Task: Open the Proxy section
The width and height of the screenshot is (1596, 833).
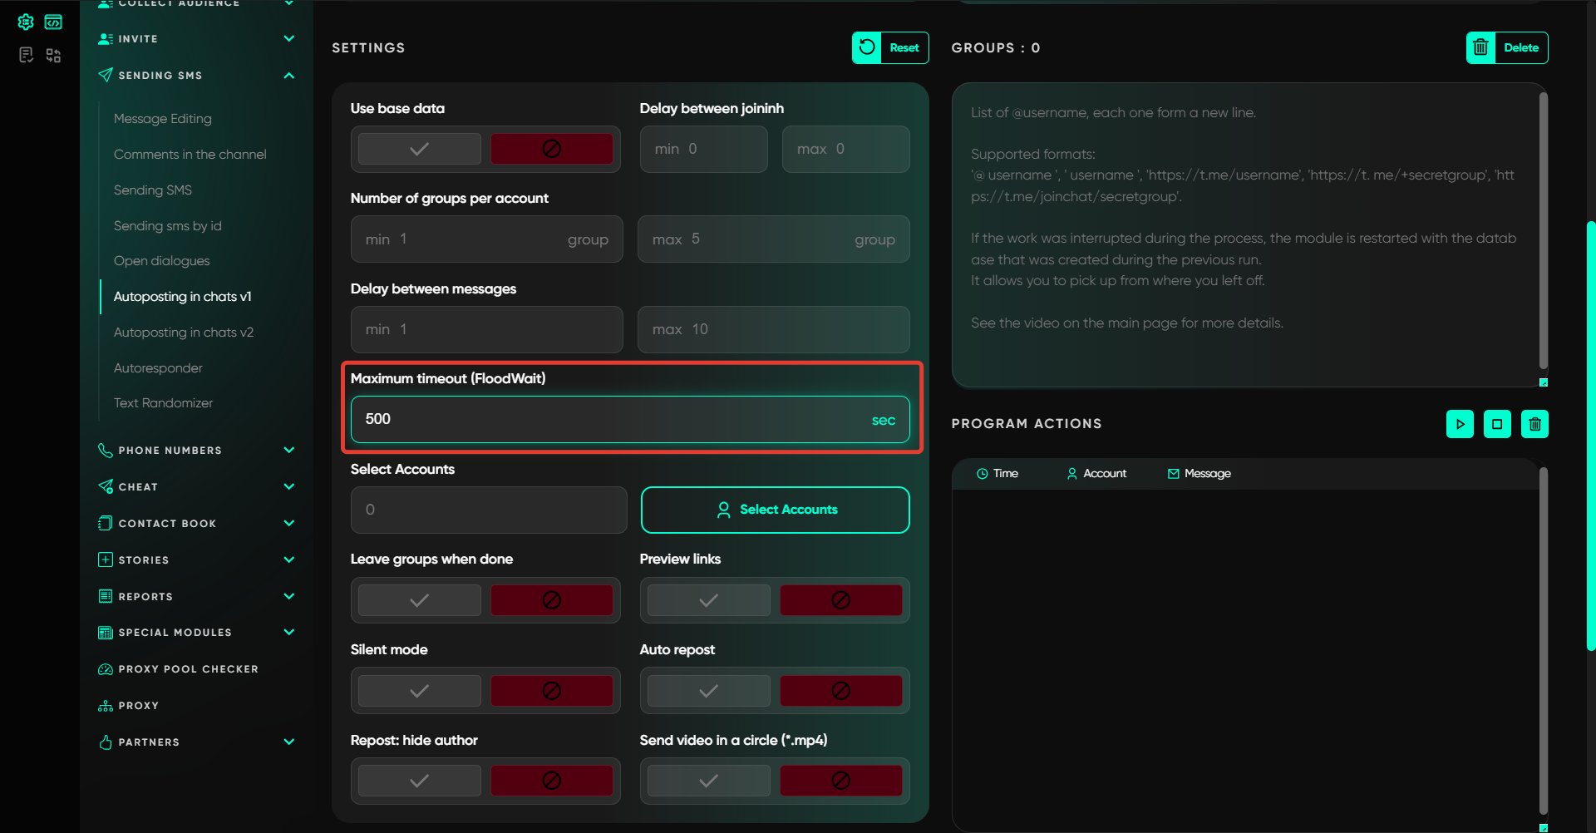Action: (x=138, y=706)
